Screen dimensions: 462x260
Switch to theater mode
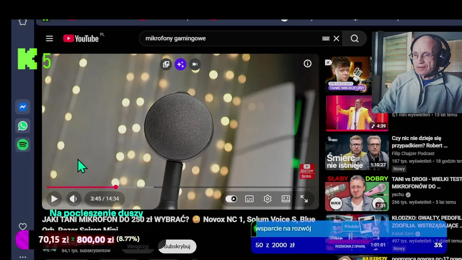(286, 199)
